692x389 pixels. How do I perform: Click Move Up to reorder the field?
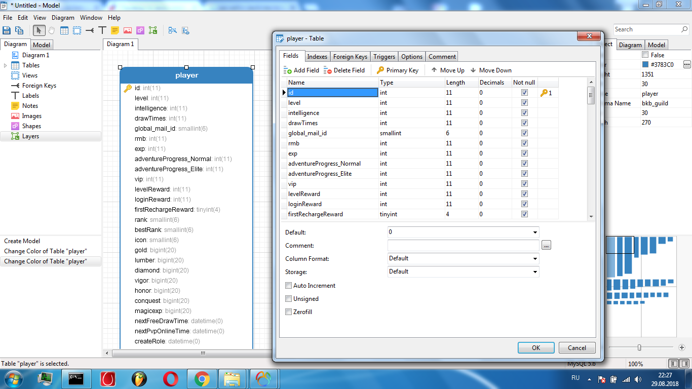point(448,70)
